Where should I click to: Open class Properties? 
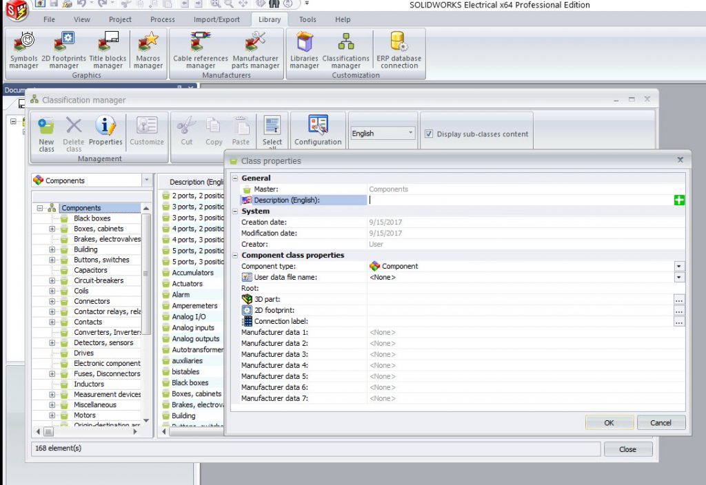tap(105, 130)
